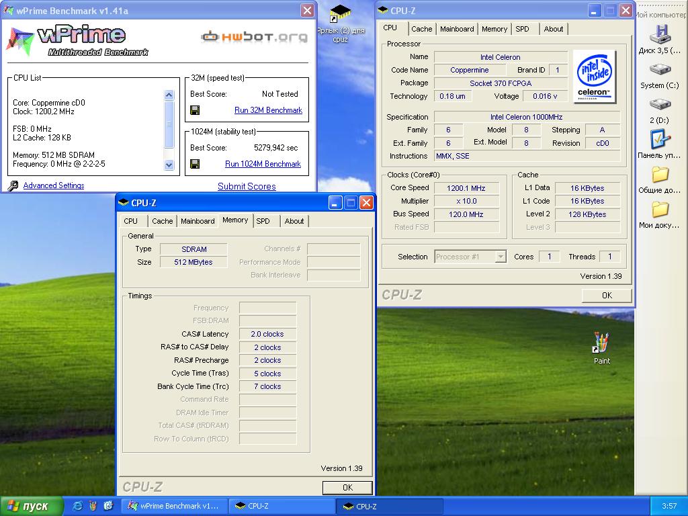Click the hwbot.org logo

pos(254,37)
